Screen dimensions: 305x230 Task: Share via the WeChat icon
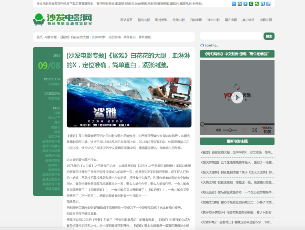tap(257, 4)
